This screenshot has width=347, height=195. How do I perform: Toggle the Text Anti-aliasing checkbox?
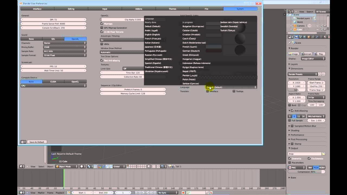click(102, 60)
